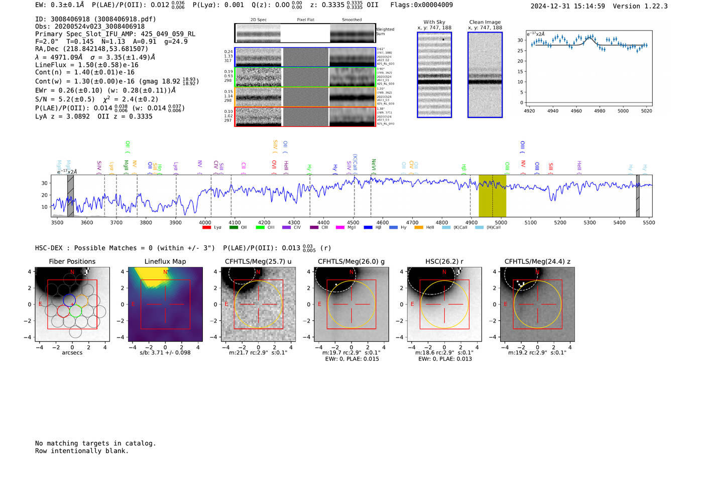
Task: Click the Obs: 20200524v023_3008406918 line
Action: point(90,27)
